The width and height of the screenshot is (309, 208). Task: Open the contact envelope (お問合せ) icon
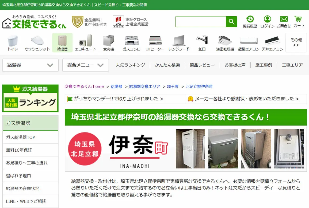[284, 22]
